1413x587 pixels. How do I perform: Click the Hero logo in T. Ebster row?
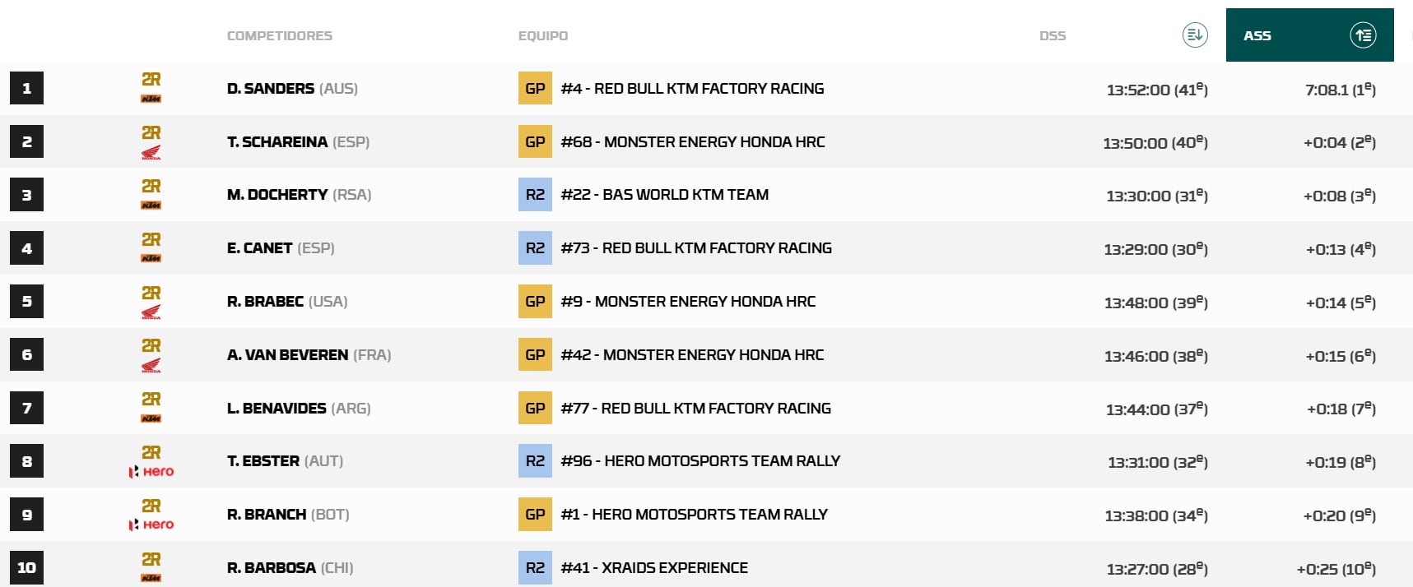pyautogui.click(x=151, y=472)
